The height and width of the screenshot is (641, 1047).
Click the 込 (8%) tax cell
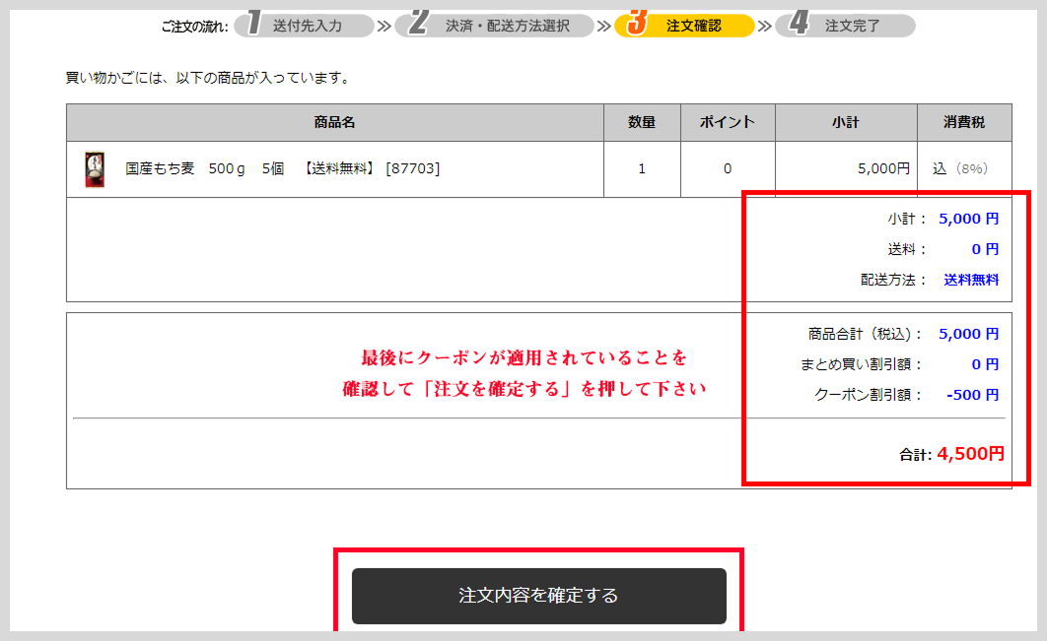[x=959, y=168]
